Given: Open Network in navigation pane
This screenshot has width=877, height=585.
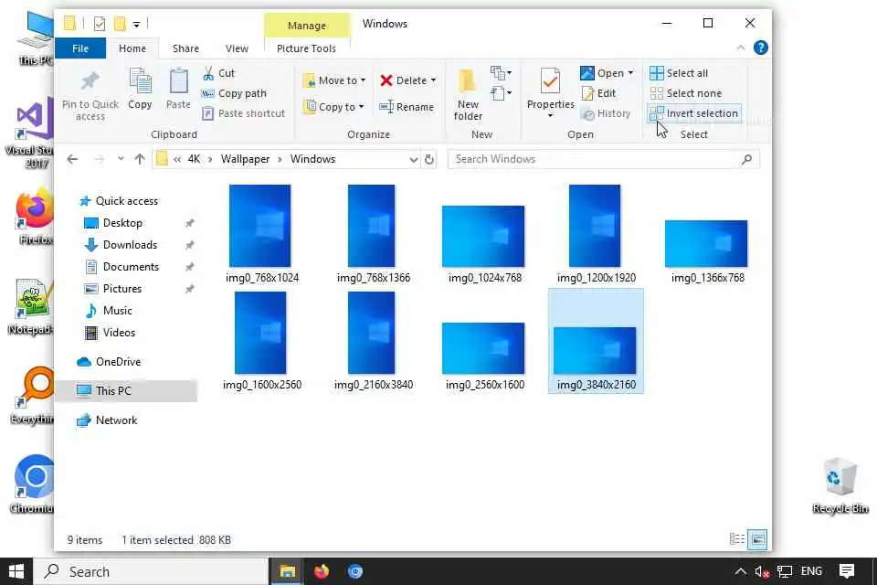Looking at the screenshot, I should pyautogui.click(x=116, y=420).
